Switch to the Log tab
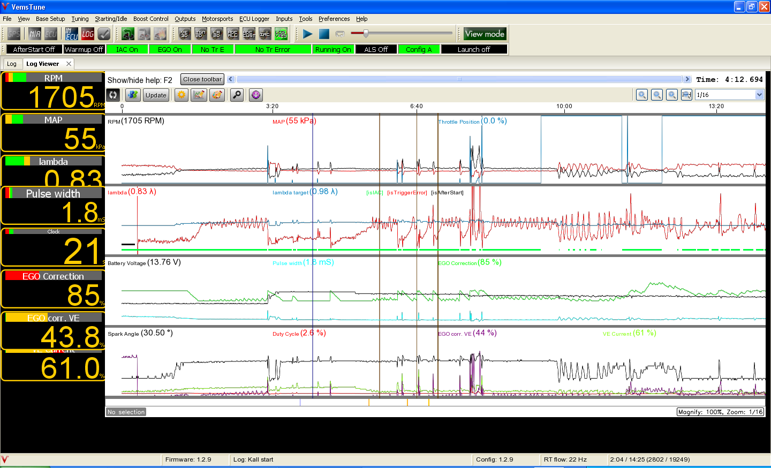The image size is (771, 468). (x=12, y=64)
